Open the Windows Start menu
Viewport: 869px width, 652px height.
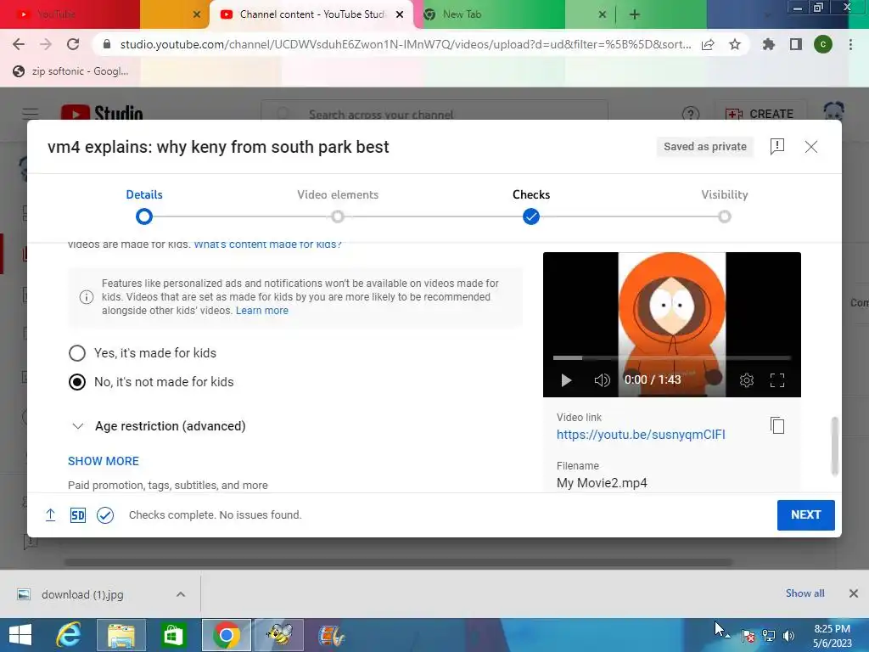click(x=20, y=635)
